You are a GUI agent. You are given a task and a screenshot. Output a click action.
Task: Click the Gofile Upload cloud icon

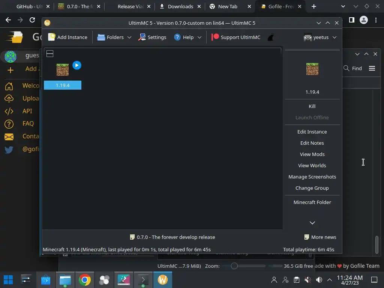(x=9, y=99)
